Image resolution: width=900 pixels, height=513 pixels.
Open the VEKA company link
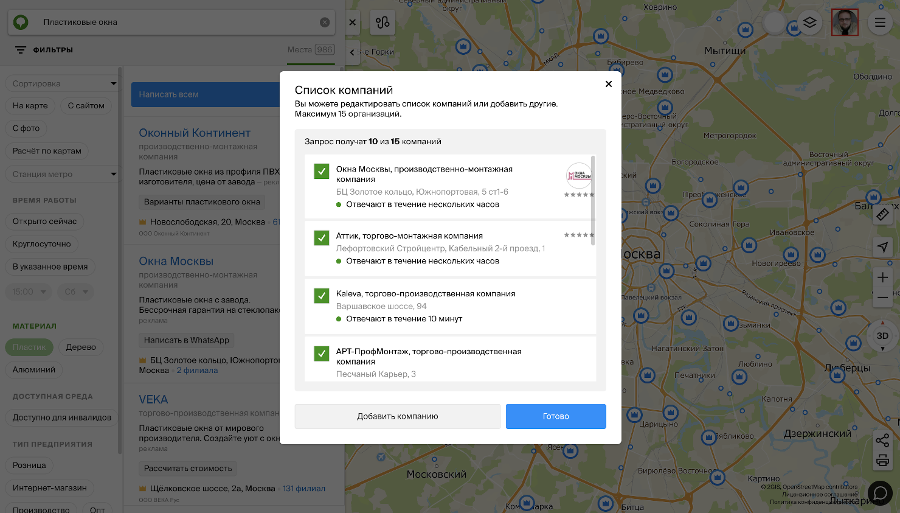pos(153,399)
